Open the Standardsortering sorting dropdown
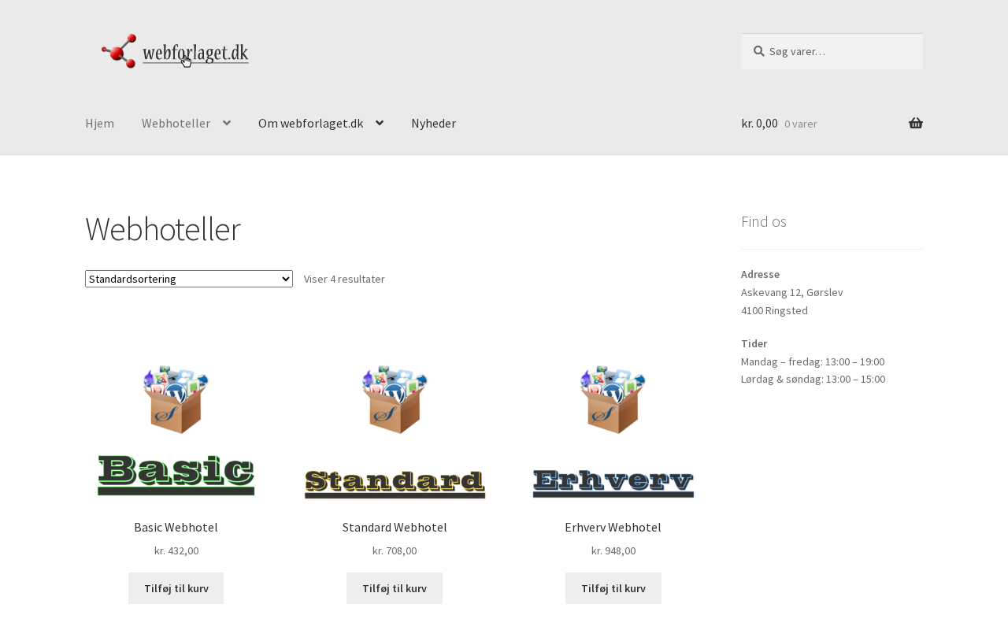 pyautogui.click(x=189, y=279)
